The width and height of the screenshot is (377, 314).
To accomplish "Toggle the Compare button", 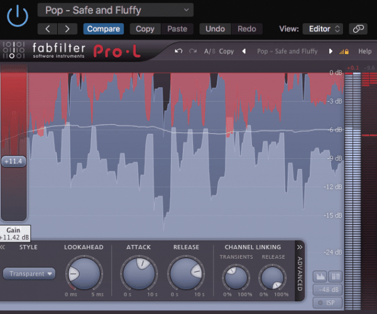I will click(104, 29).
